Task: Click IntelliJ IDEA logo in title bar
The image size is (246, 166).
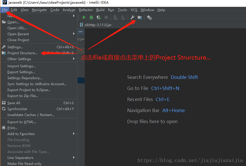Action: [5, 2]
